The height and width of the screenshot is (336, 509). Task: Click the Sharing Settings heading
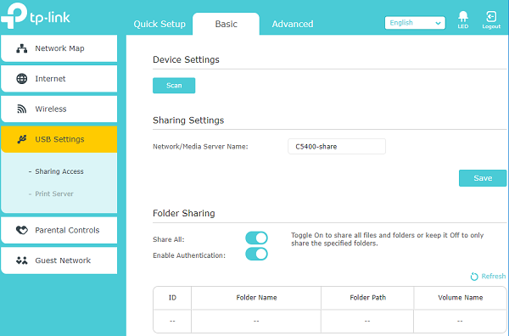click(188, 120)
